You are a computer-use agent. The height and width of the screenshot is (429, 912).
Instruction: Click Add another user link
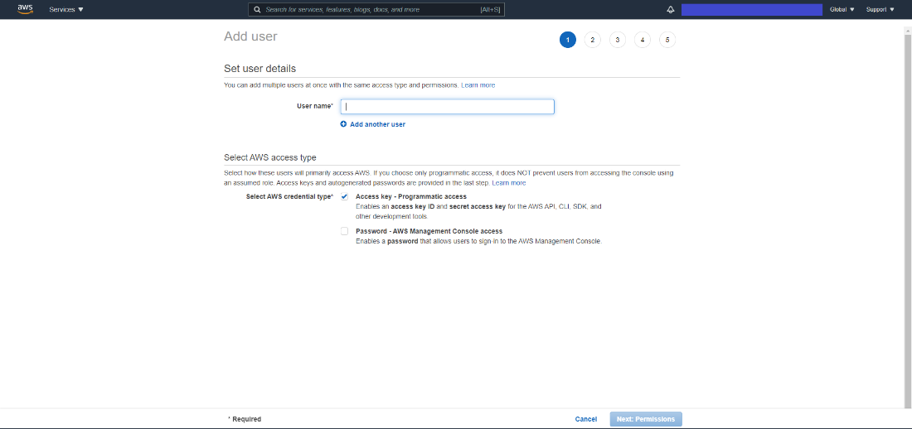click(377, 124)
